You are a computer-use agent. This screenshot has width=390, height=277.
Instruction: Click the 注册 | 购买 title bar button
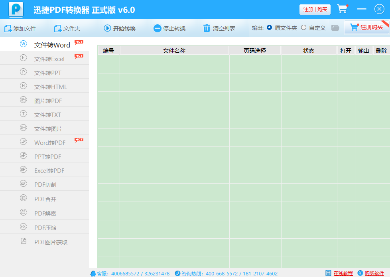(315, 10)
